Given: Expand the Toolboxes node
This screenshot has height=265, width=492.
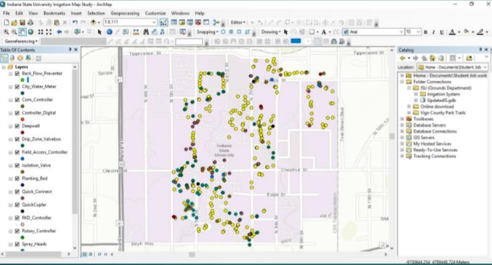Looking at the screenshot, I should (x=403, y=119).
